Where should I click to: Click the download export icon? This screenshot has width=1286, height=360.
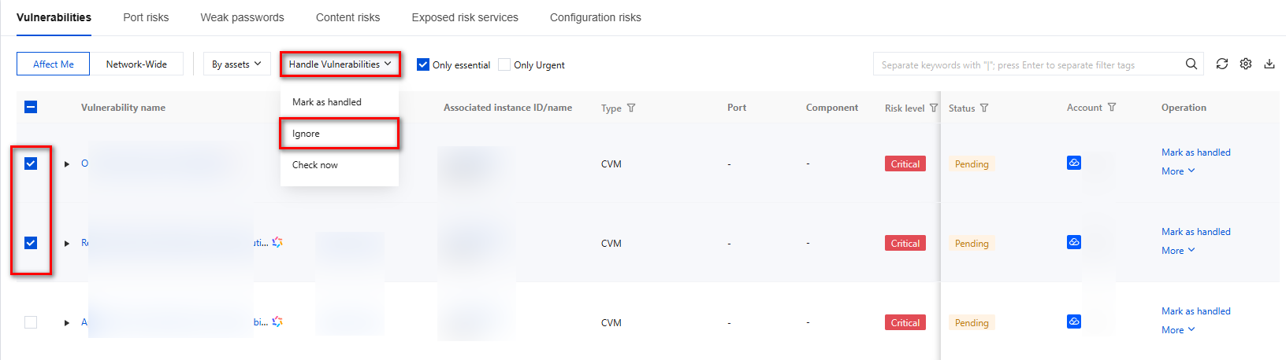(1269, 64)
